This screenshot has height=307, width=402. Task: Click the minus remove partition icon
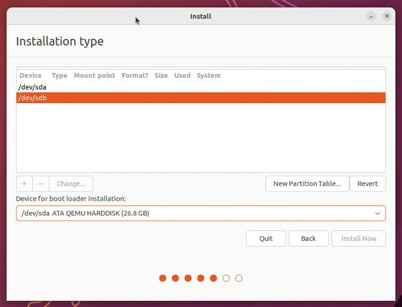(x=40, y=183)
